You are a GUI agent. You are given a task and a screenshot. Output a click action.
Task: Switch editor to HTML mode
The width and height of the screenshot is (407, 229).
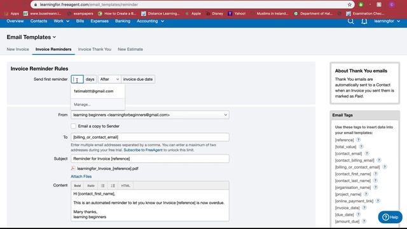tap(126, 186)
